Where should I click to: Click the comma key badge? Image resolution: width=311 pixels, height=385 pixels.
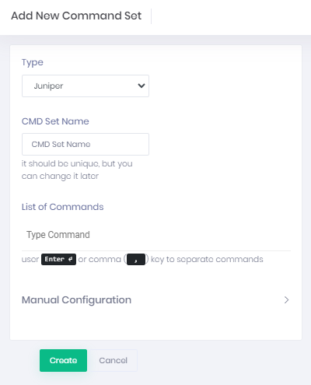pyautogui.click(x=136, y=259)
